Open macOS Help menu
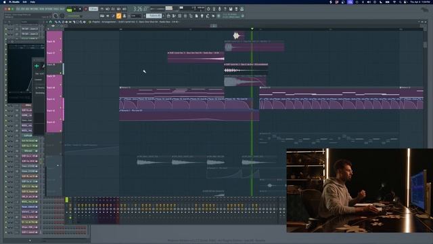Screen dimensions: 433x244 click(x=32, y=1)
